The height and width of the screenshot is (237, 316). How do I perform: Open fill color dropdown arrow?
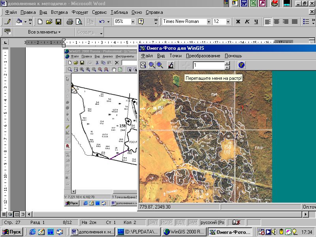click(x=25, y=22)
